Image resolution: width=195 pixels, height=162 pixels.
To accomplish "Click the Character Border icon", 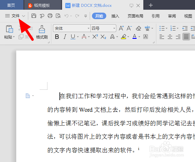I will 146,37.
